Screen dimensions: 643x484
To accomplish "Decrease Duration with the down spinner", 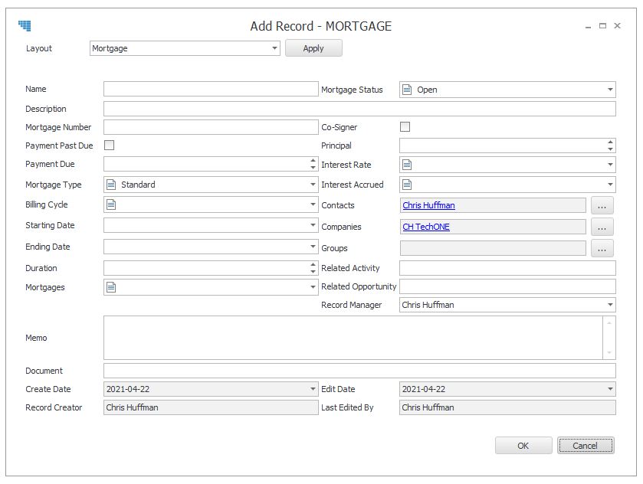I will point(313,271).
